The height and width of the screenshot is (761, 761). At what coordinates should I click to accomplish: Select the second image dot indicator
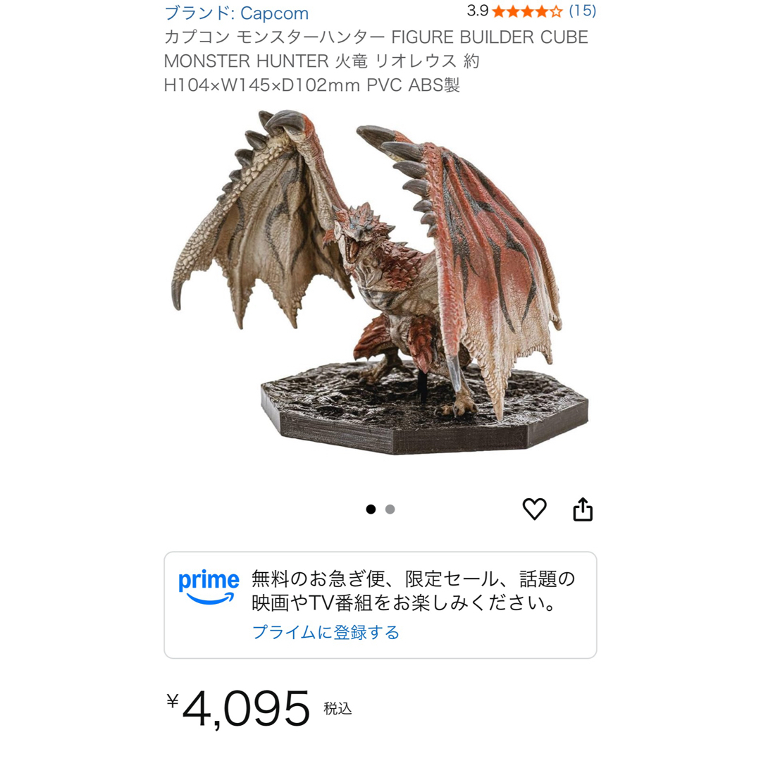(x=390, y=509)
